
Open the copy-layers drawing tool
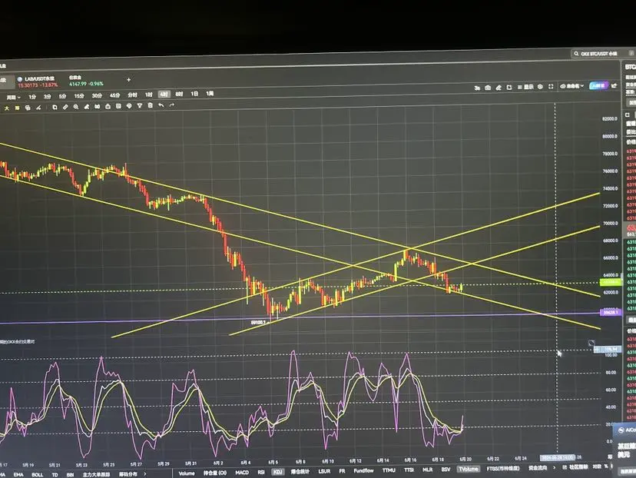[x=28, y=108]
